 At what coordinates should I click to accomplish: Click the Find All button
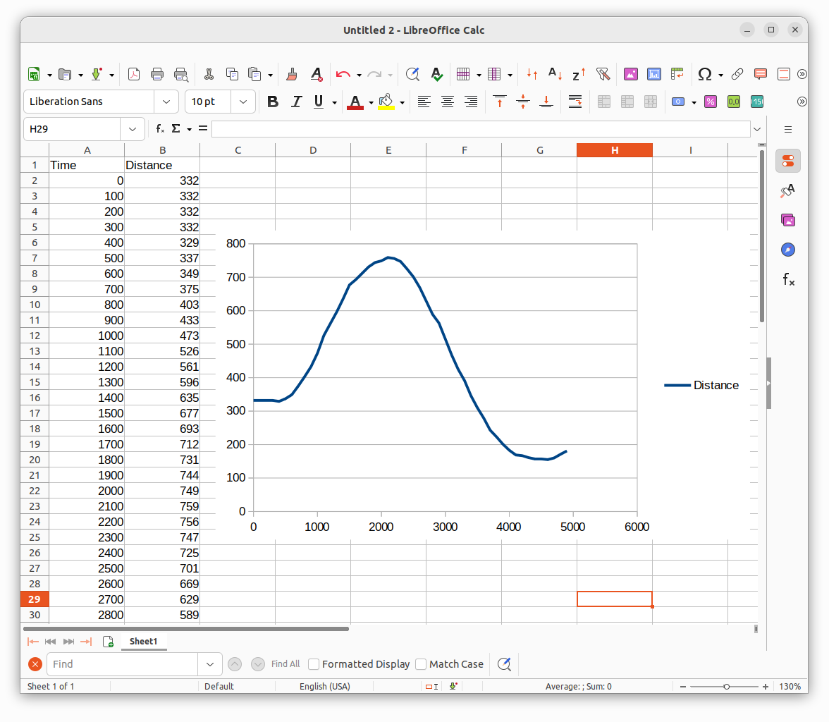point(285,664)
